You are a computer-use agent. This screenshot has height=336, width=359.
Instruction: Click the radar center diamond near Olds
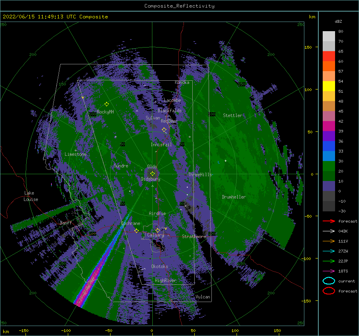point(152,174)
